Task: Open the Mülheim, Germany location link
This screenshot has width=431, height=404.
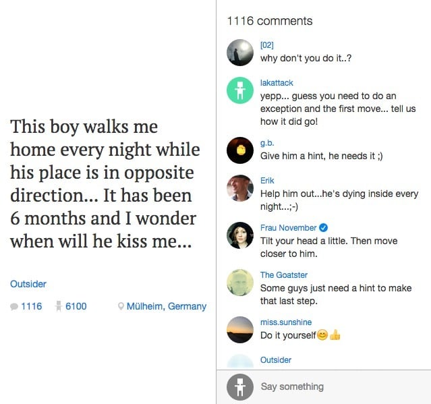Action: point(167,306)
